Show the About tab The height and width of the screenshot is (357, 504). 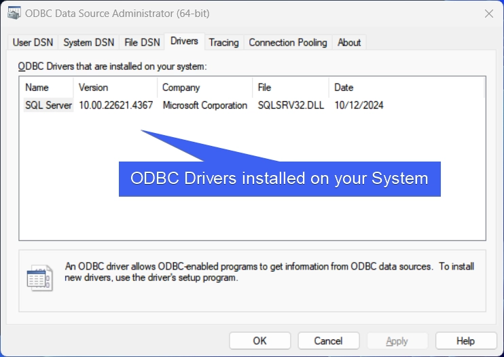point(349,42)
